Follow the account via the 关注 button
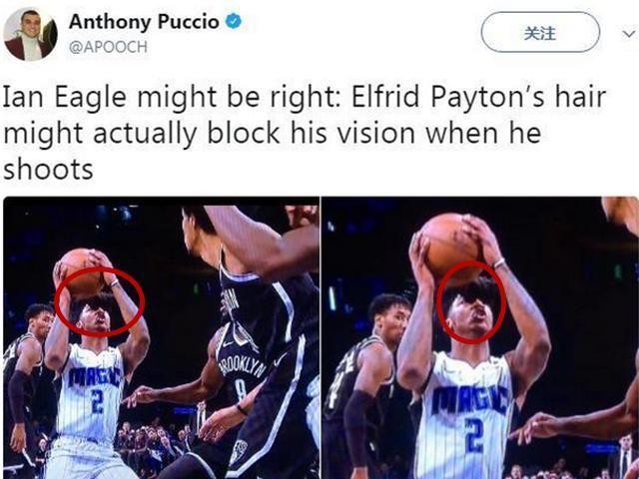The image size is (639, 479). 540,33
